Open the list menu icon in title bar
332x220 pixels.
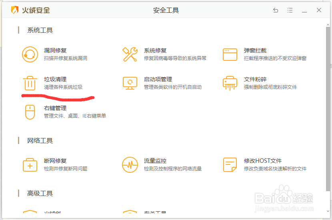(290, 10)
